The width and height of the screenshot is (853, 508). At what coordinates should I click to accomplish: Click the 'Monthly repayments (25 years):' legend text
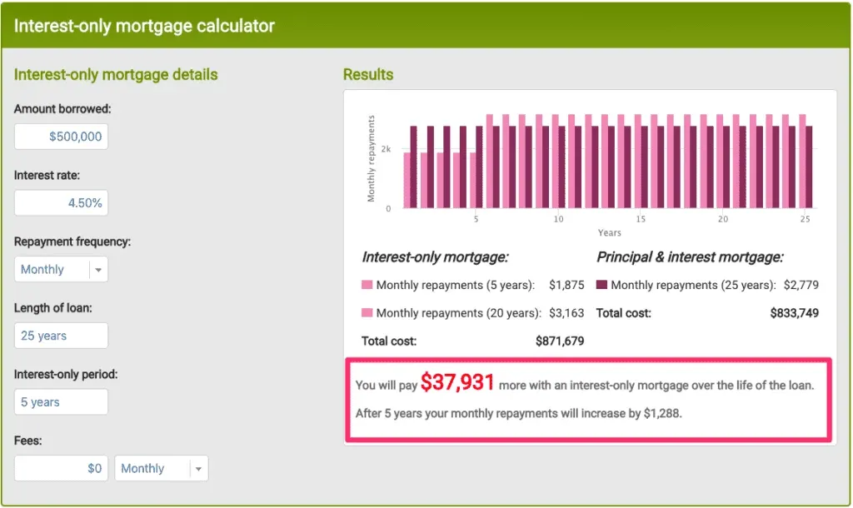click(x=694, y=285)
